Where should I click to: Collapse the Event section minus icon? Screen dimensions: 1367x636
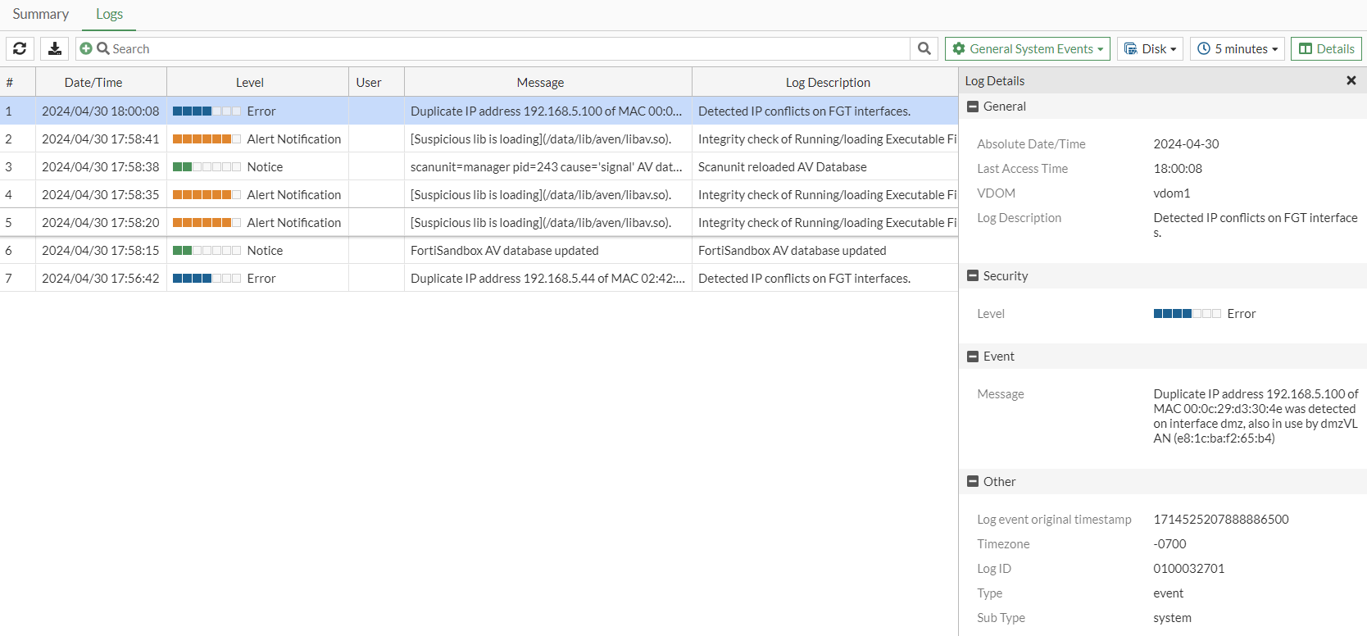(973, 357)
